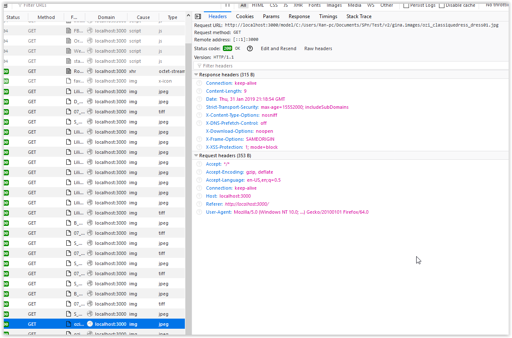This screenshot has width=512, height=338.
Task: Switch to the Response tab
Action: coord(299,16)
